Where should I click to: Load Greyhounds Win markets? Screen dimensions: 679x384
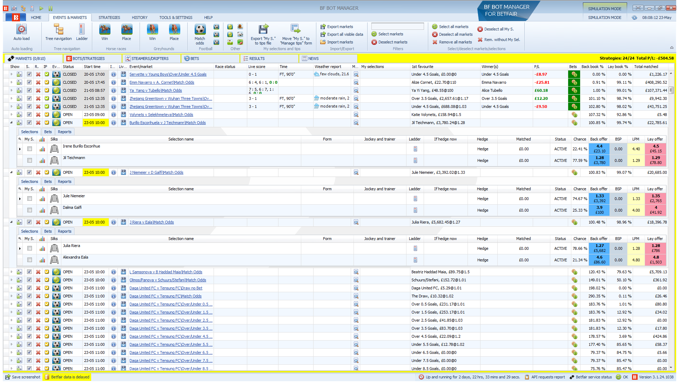[152, 32]
